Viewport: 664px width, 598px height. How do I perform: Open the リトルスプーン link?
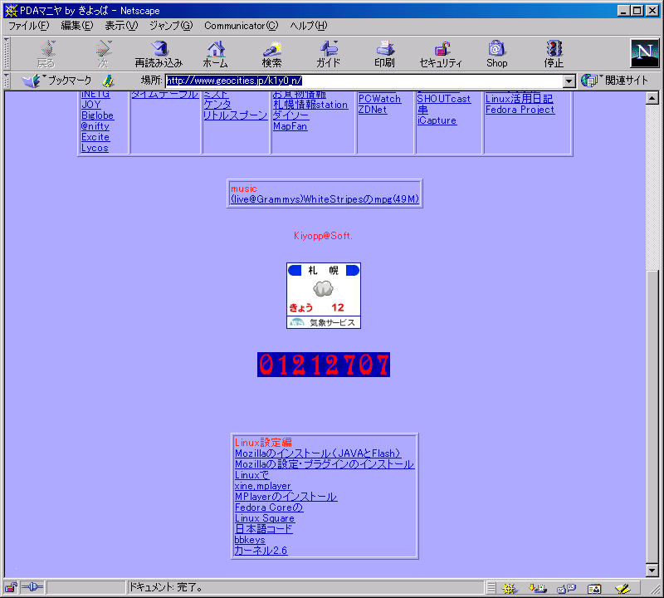click(236, 115)
